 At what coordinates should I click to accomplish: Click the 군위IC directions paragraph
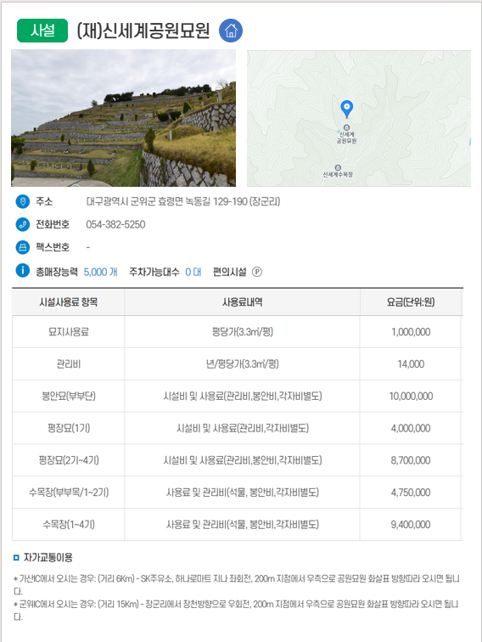click(x=236, y=610)
